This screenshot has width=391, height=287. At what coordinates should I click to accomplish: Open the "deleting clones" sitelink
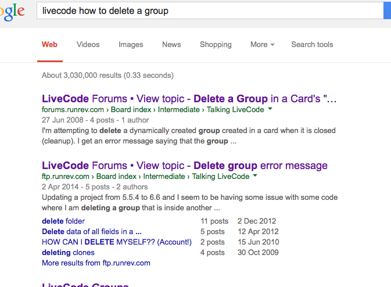[x=68, y=253]
